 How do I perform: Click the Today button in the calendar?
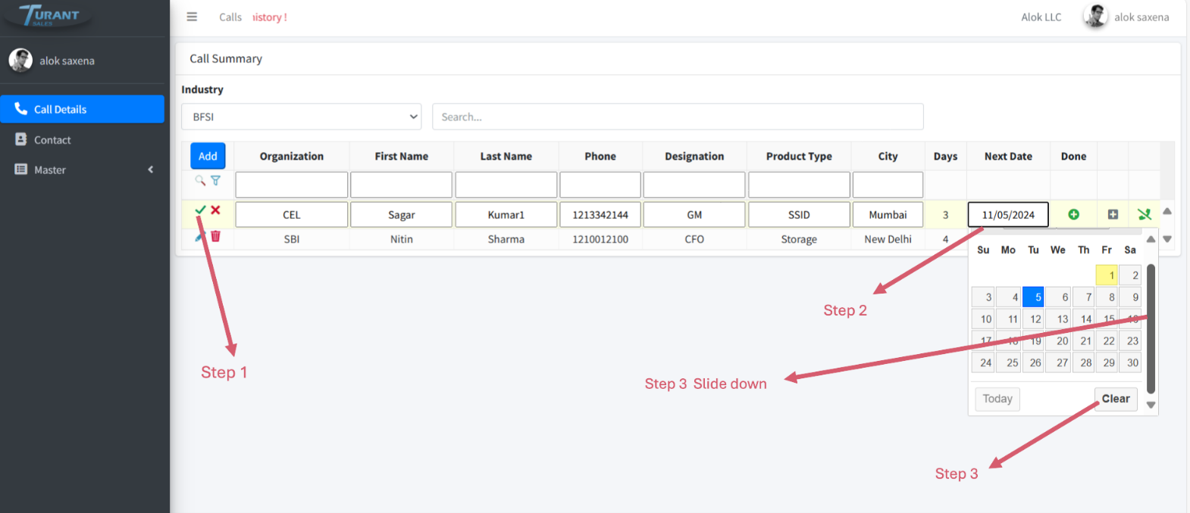pos(997,399)
